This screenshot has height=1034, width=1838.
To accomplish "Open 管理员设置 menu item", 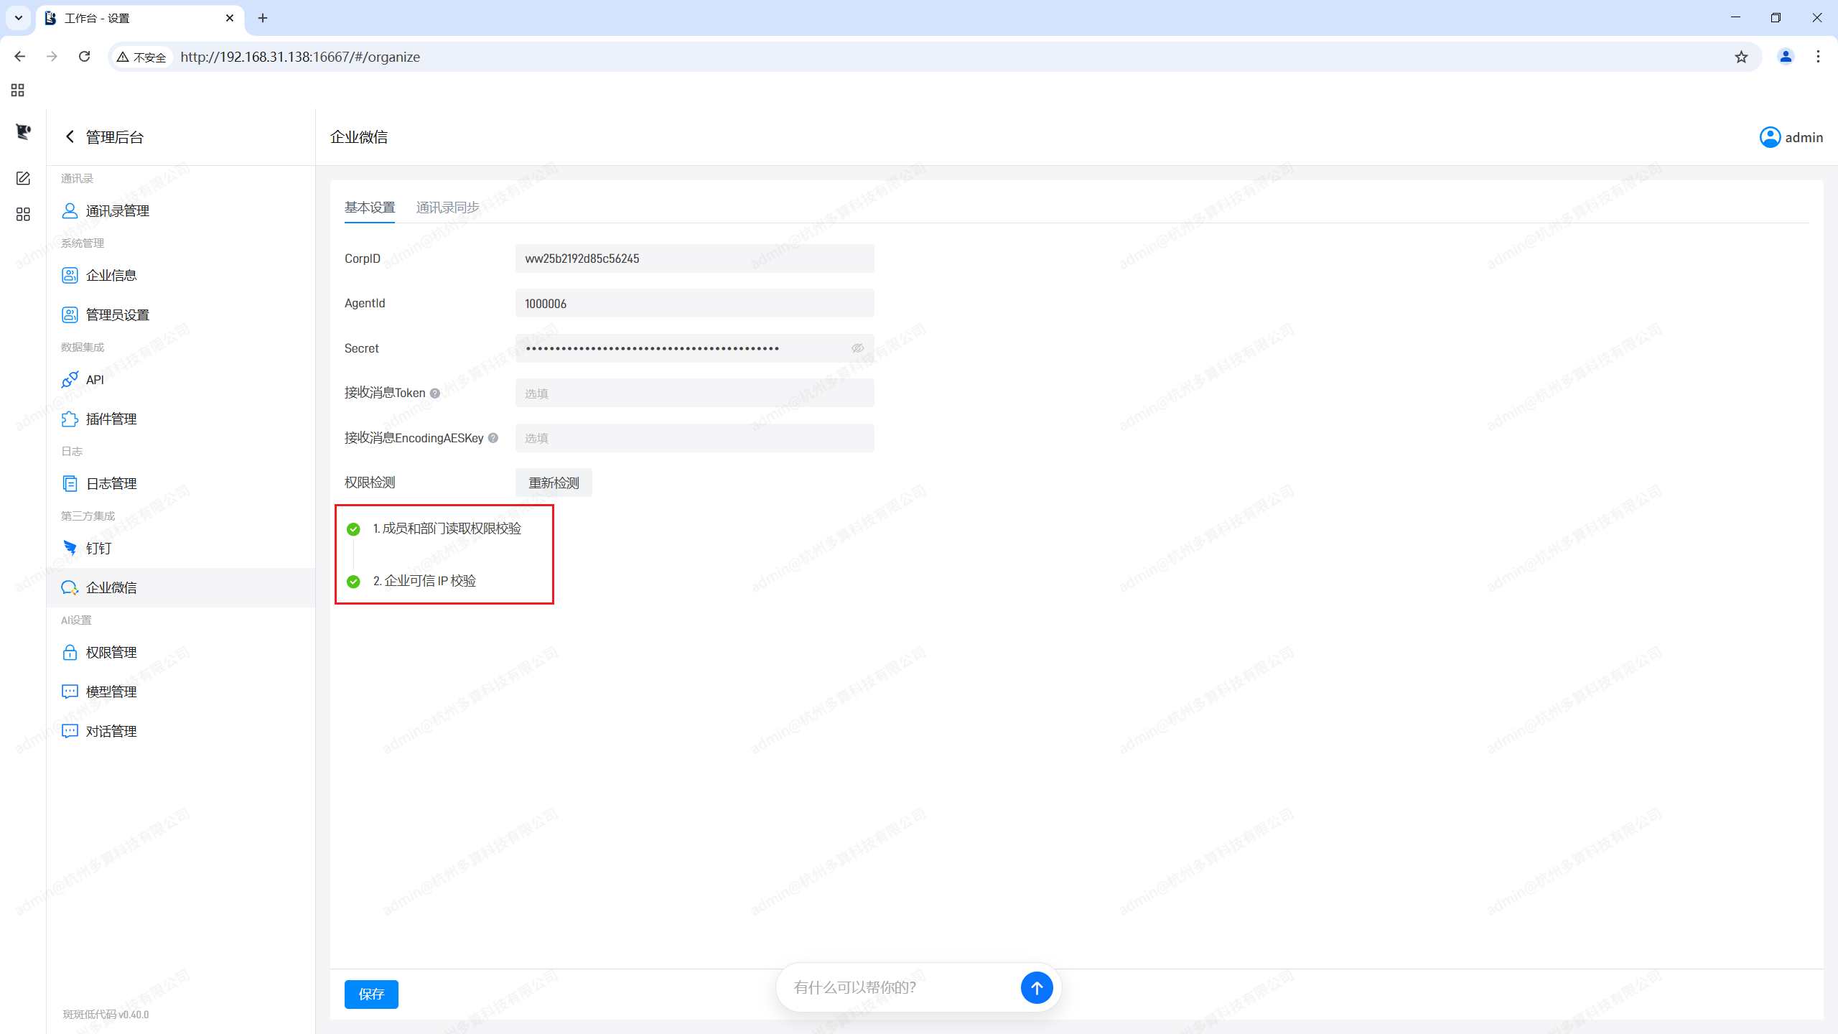I will [x=181, y=315].
